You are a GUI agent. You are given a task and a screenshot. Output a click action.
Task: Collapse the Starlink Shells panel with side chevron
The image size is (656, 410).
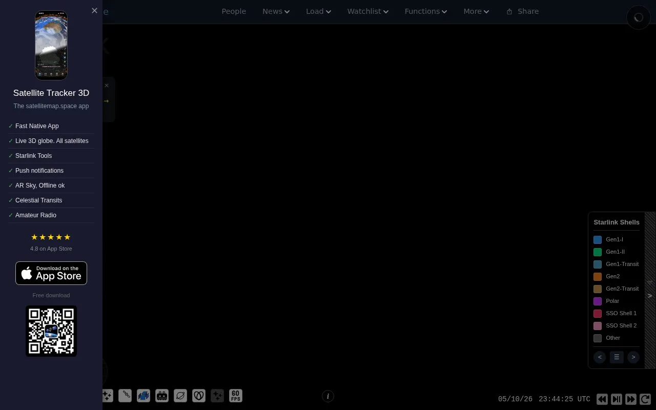click(650, 296)
